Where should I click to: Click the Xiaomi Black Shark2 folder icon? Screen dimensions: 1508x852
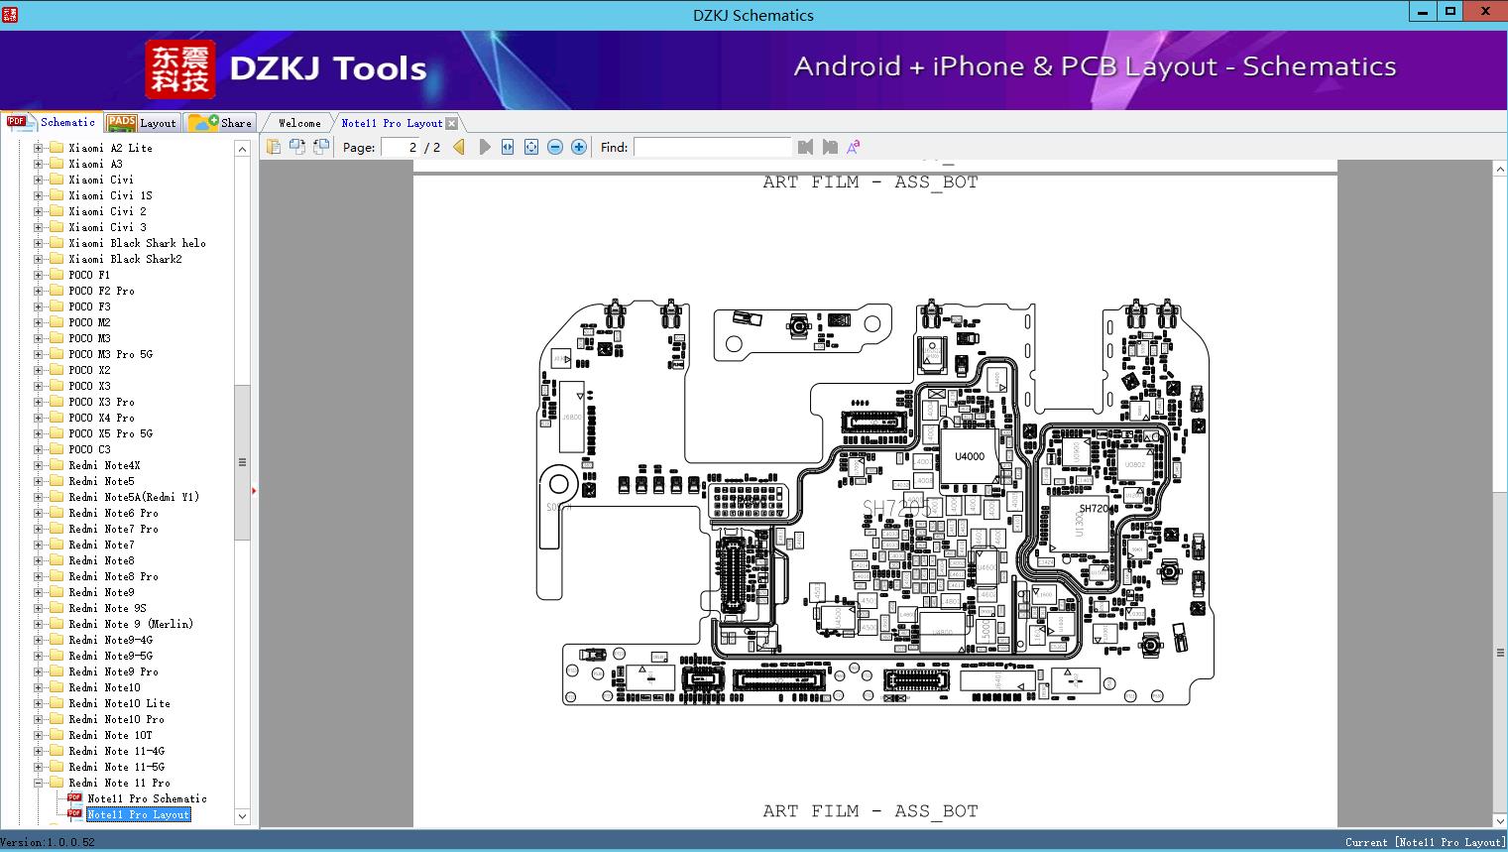[x=57, y=259]
